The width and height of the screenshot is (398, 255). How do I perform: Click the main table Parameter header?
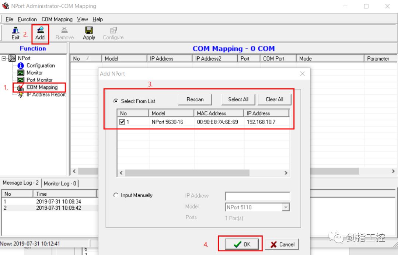[381, 59]
